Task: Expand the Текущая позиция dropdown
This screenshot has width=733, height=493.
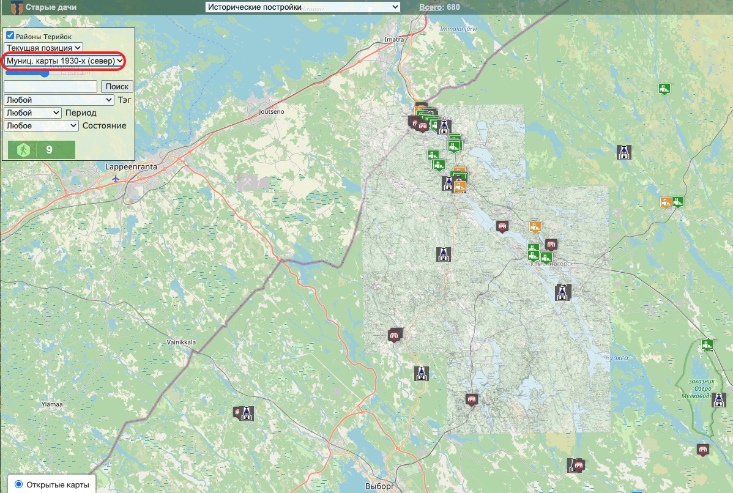Action: coord(43,48)
